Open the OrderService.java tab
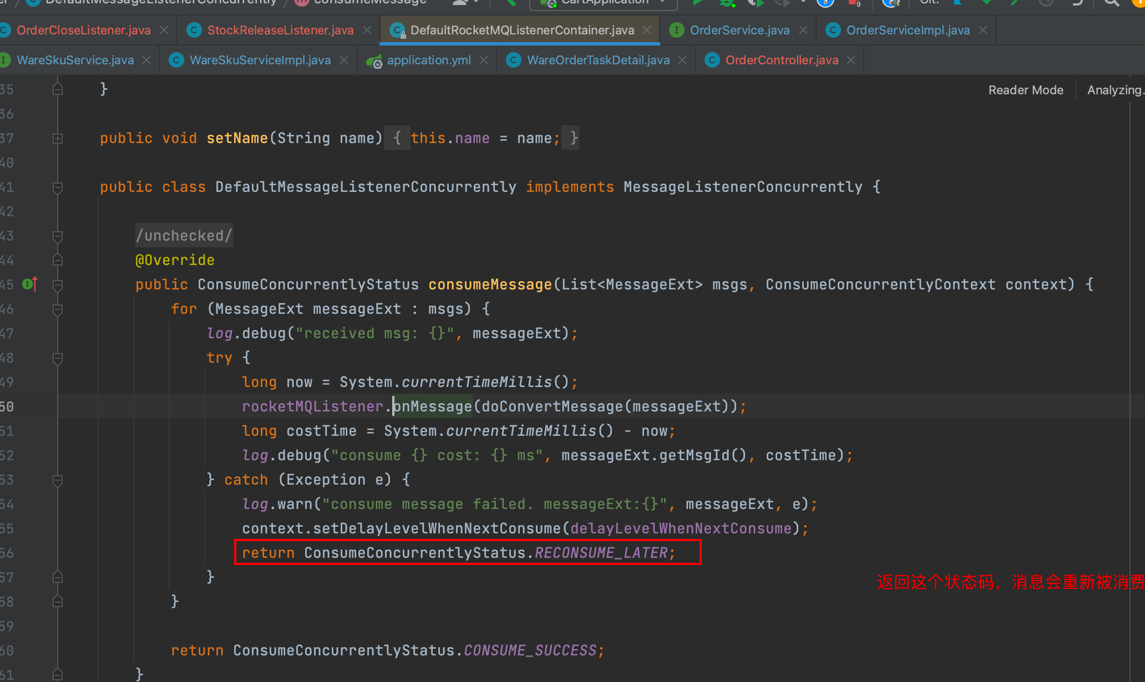This screenshot has width=1145, height=682. coord(739,30)
